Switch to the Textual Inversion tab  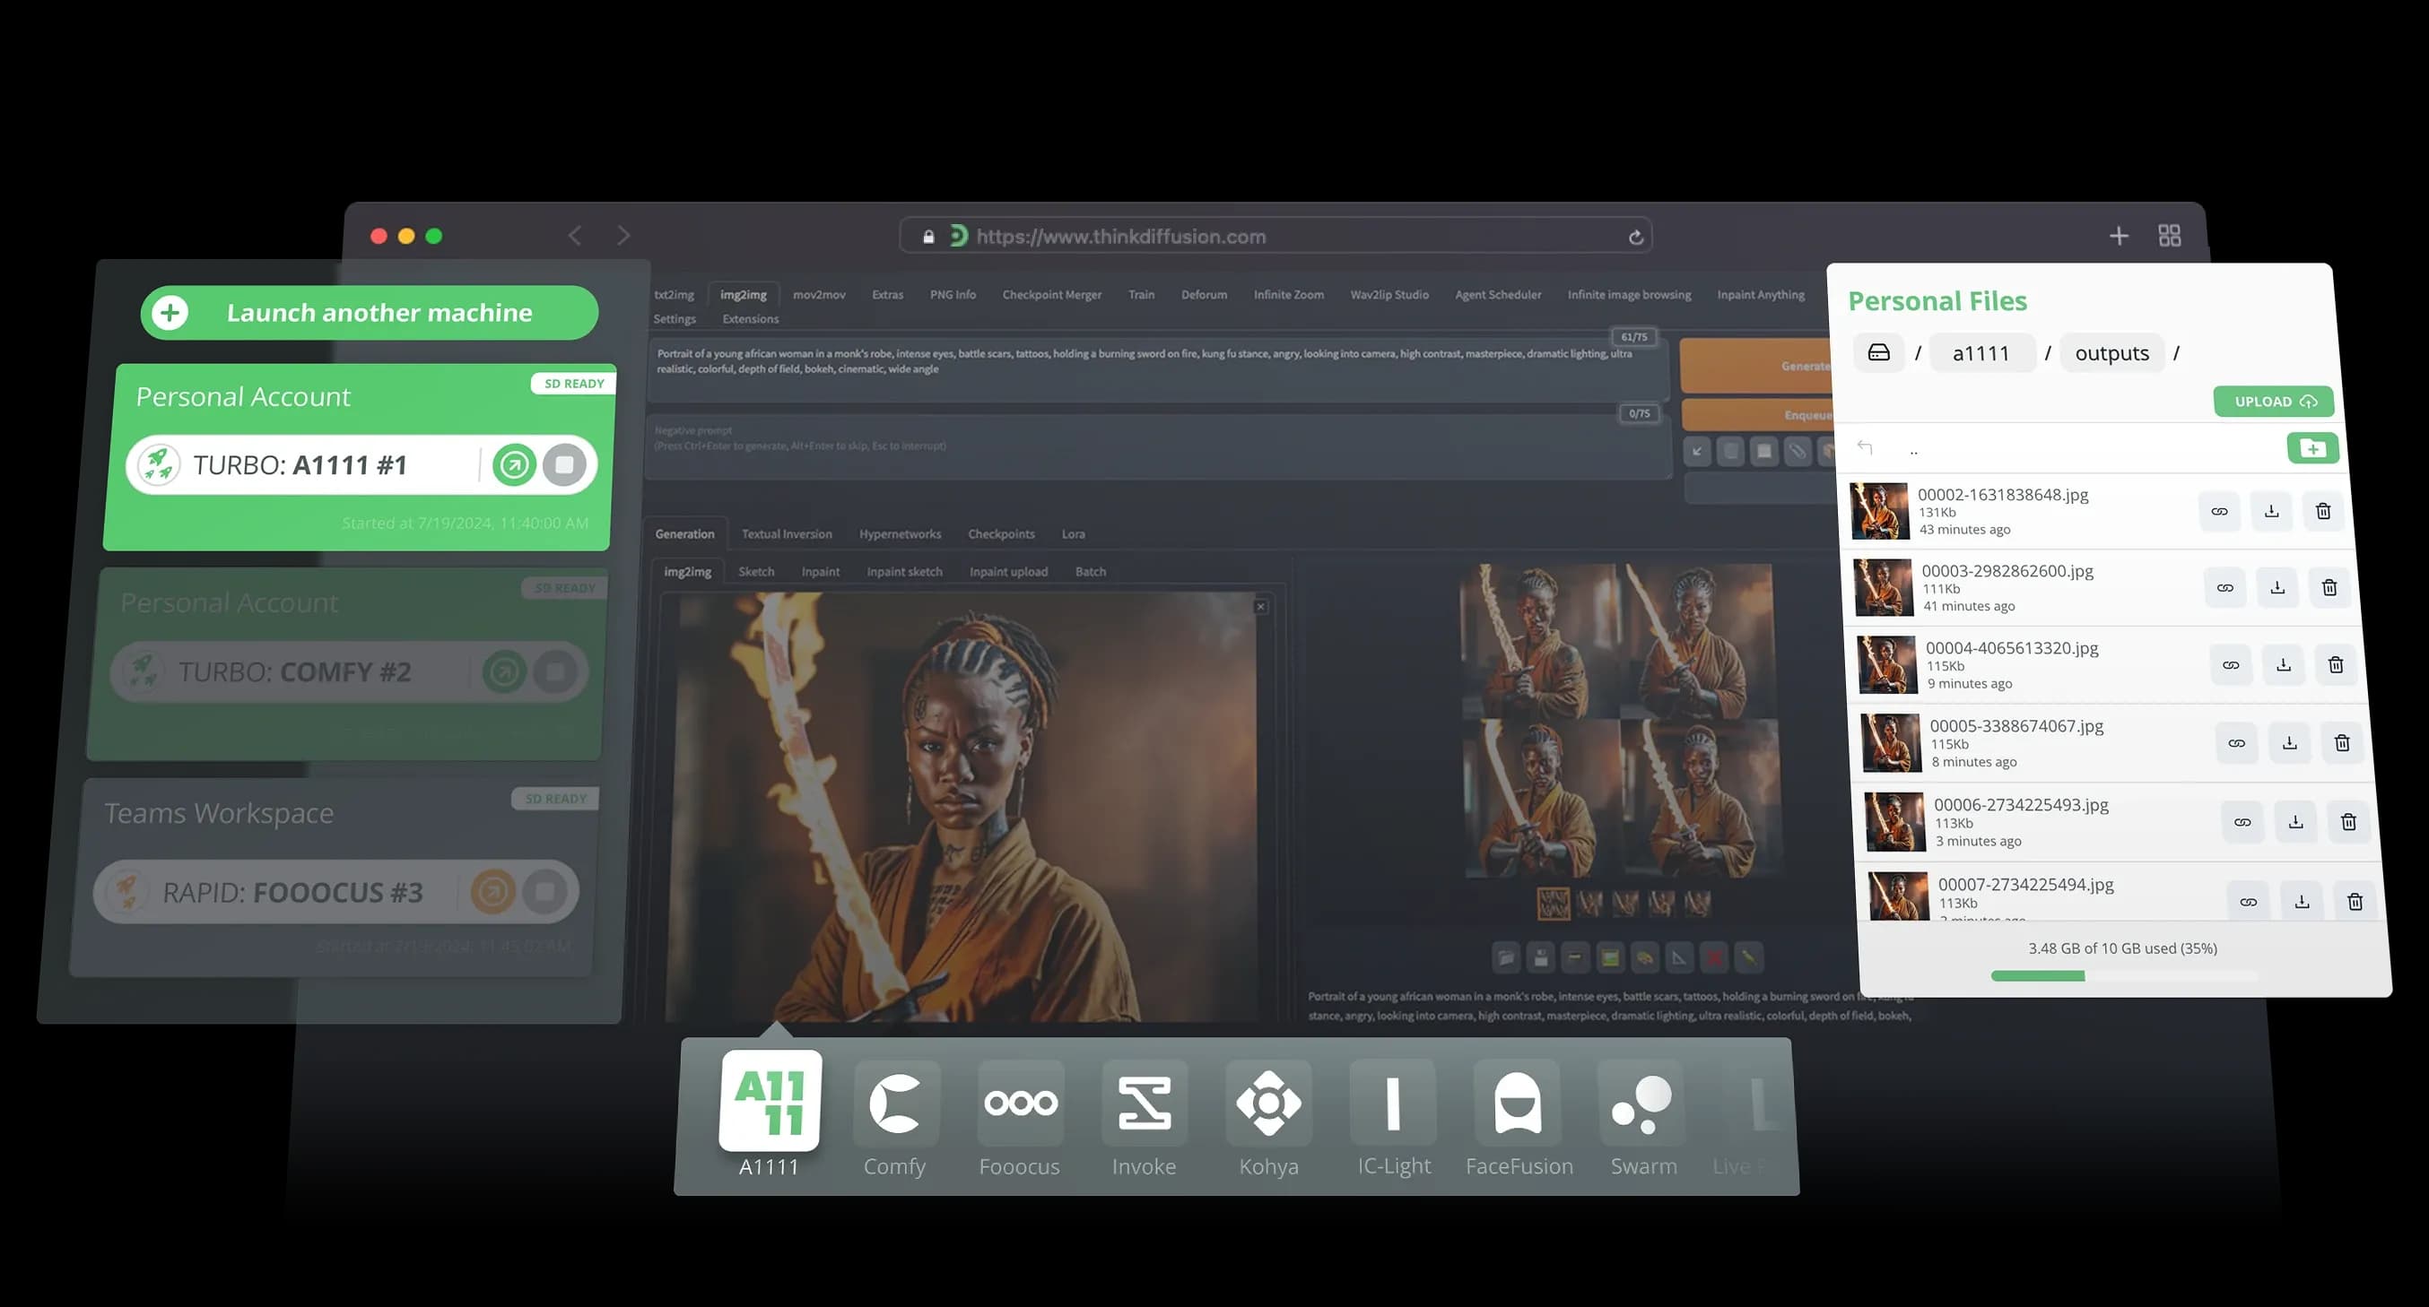(x=787, y=534)
